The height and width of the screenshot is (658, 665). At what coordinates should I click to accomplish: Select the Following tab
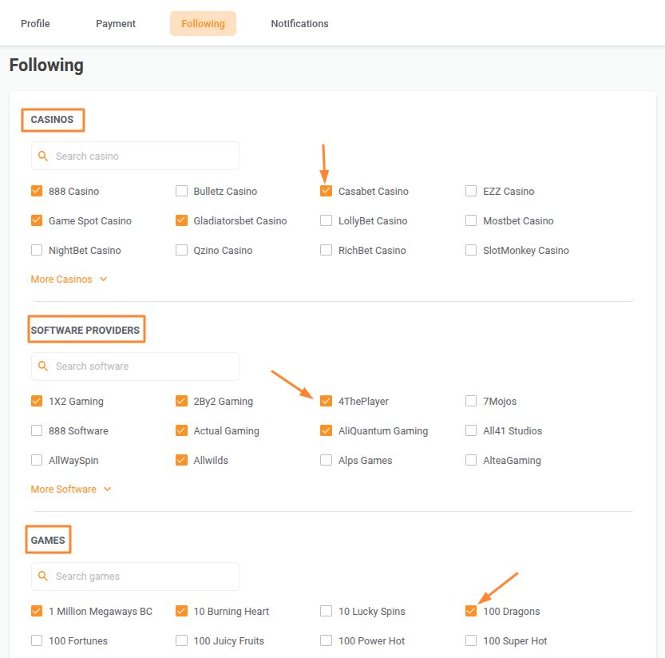point(203,24)
